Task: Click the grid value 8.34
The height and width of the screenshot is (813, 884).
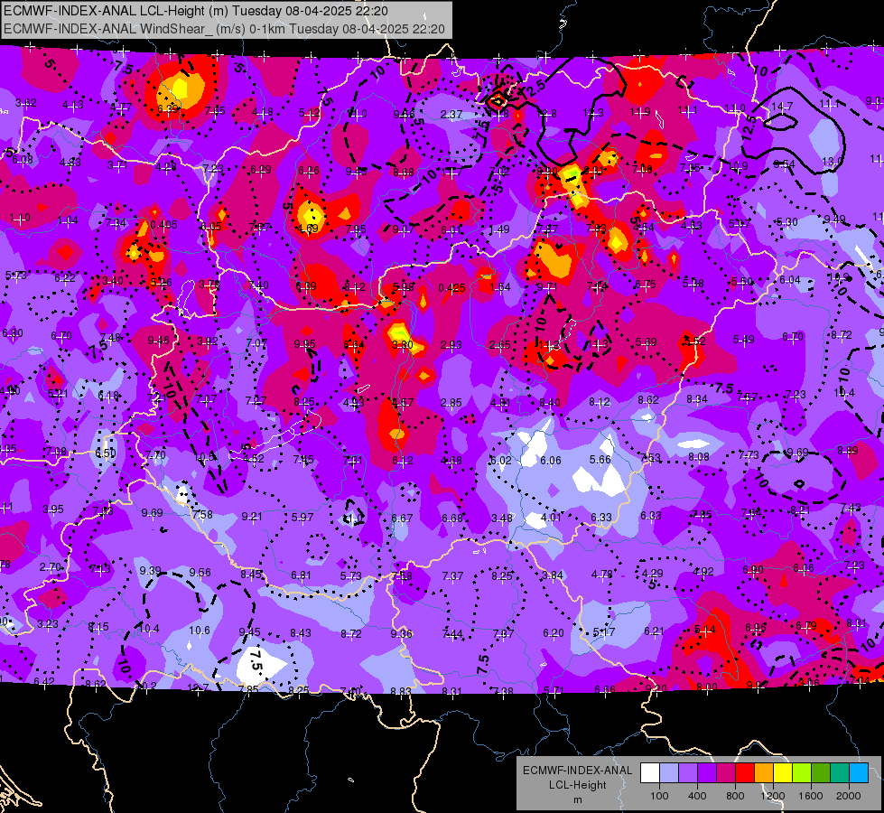Action: [697, 399]
